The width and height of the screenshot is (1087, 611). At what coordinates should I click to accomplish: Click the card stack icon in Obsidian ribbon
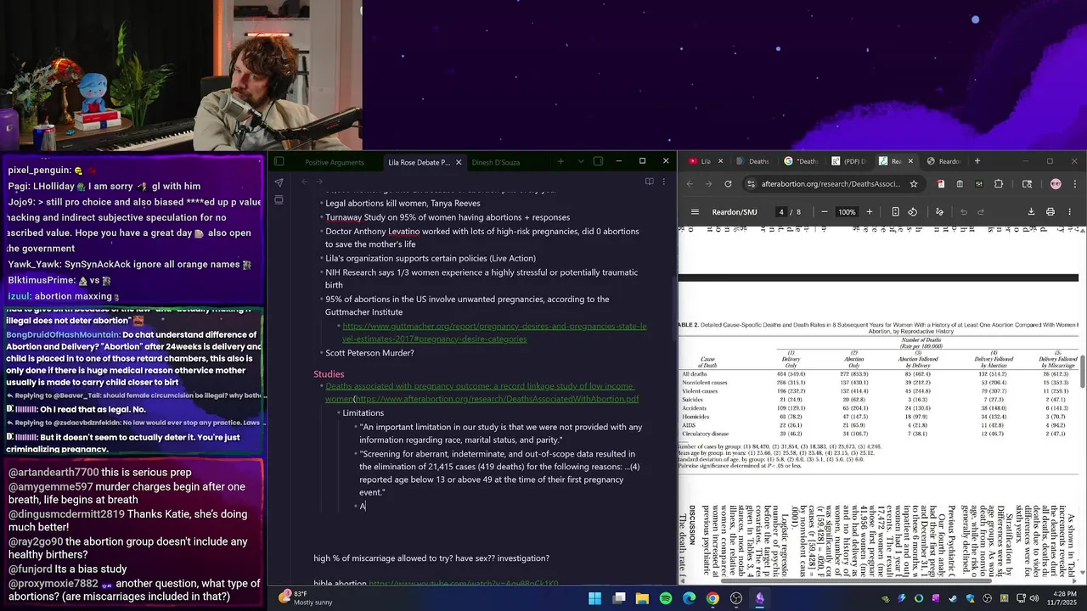[279, 200]
